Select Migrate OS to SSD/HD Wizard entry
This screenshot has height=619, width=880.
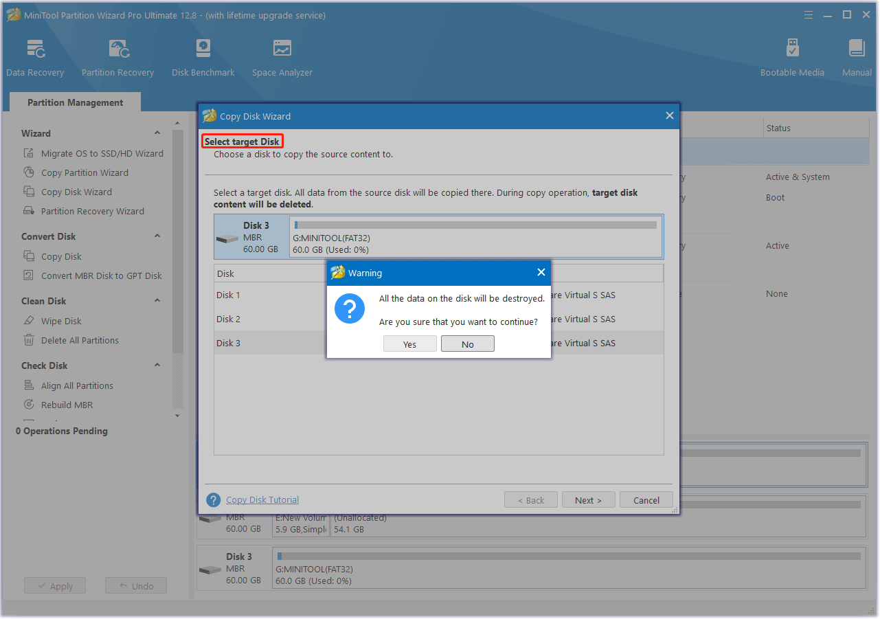click(x=102, y=153)
